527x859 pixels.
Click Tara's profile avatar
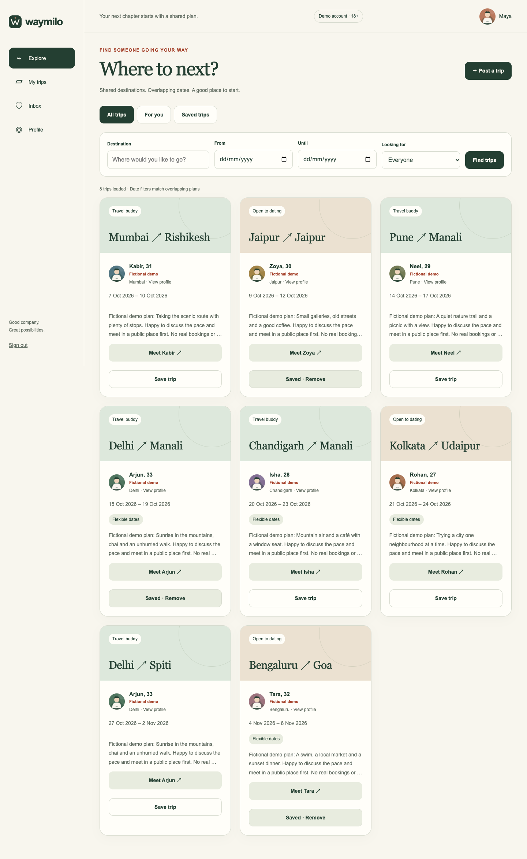point(257,701)
